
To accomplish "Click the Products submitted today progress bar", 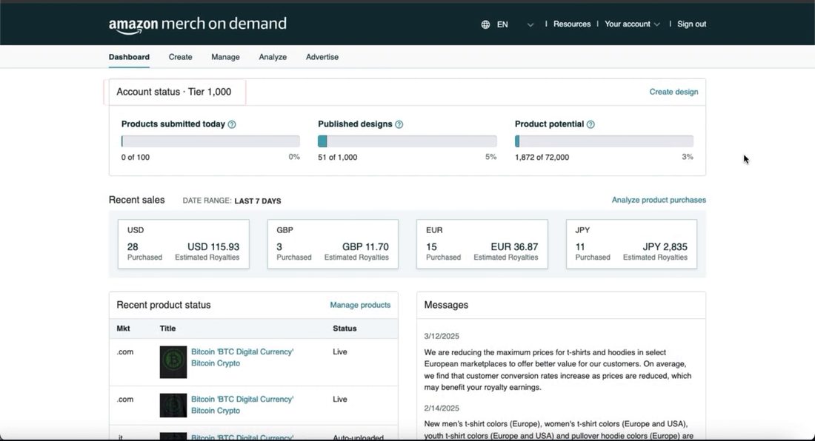I will point(210,141).
